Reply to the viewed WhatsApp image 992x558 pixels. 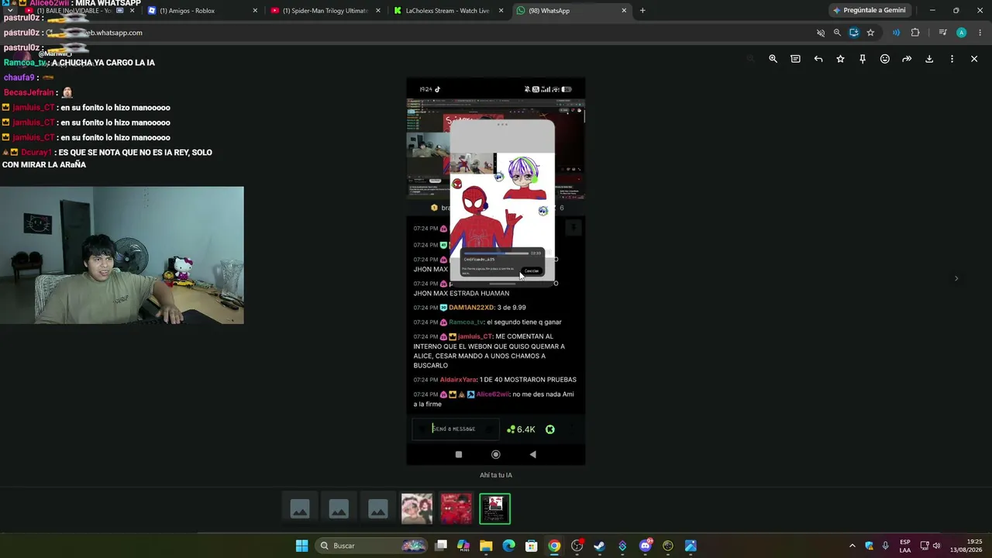point(818,59)
